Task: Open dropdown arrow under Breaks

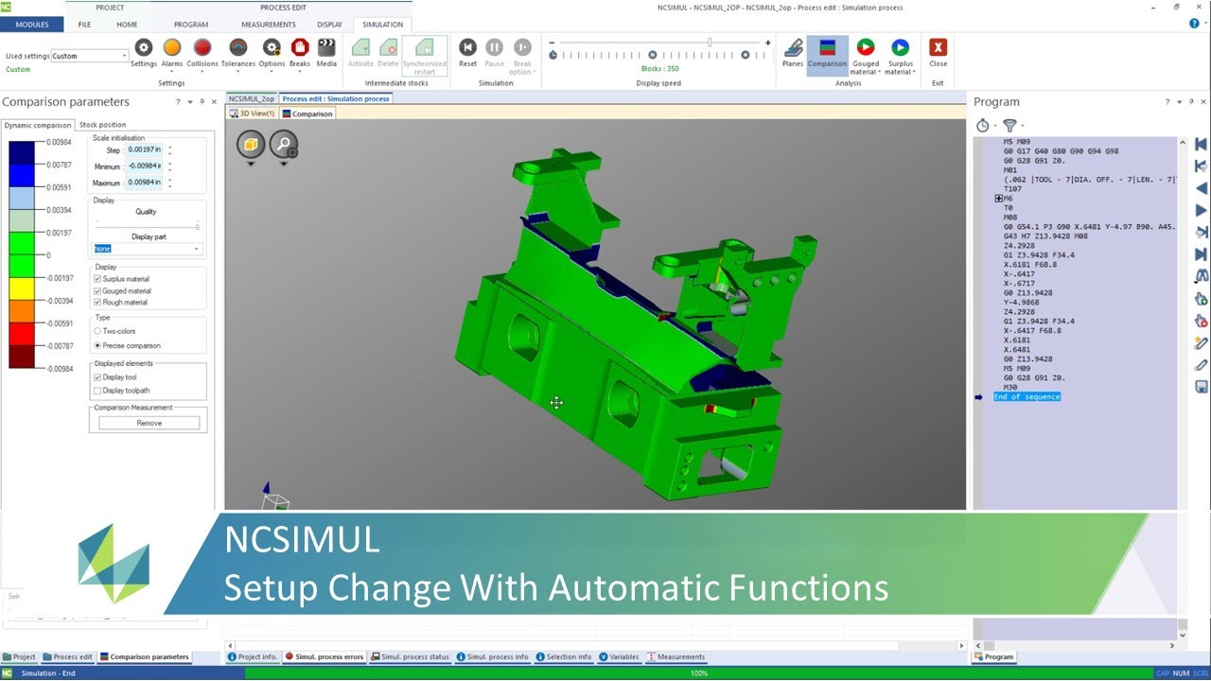Action: pyautogui.click(x=300, y=72)
